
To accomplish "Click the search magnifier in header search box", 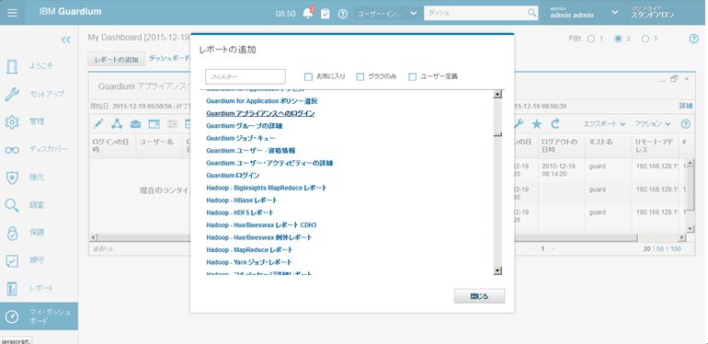I will click(531, 13).
